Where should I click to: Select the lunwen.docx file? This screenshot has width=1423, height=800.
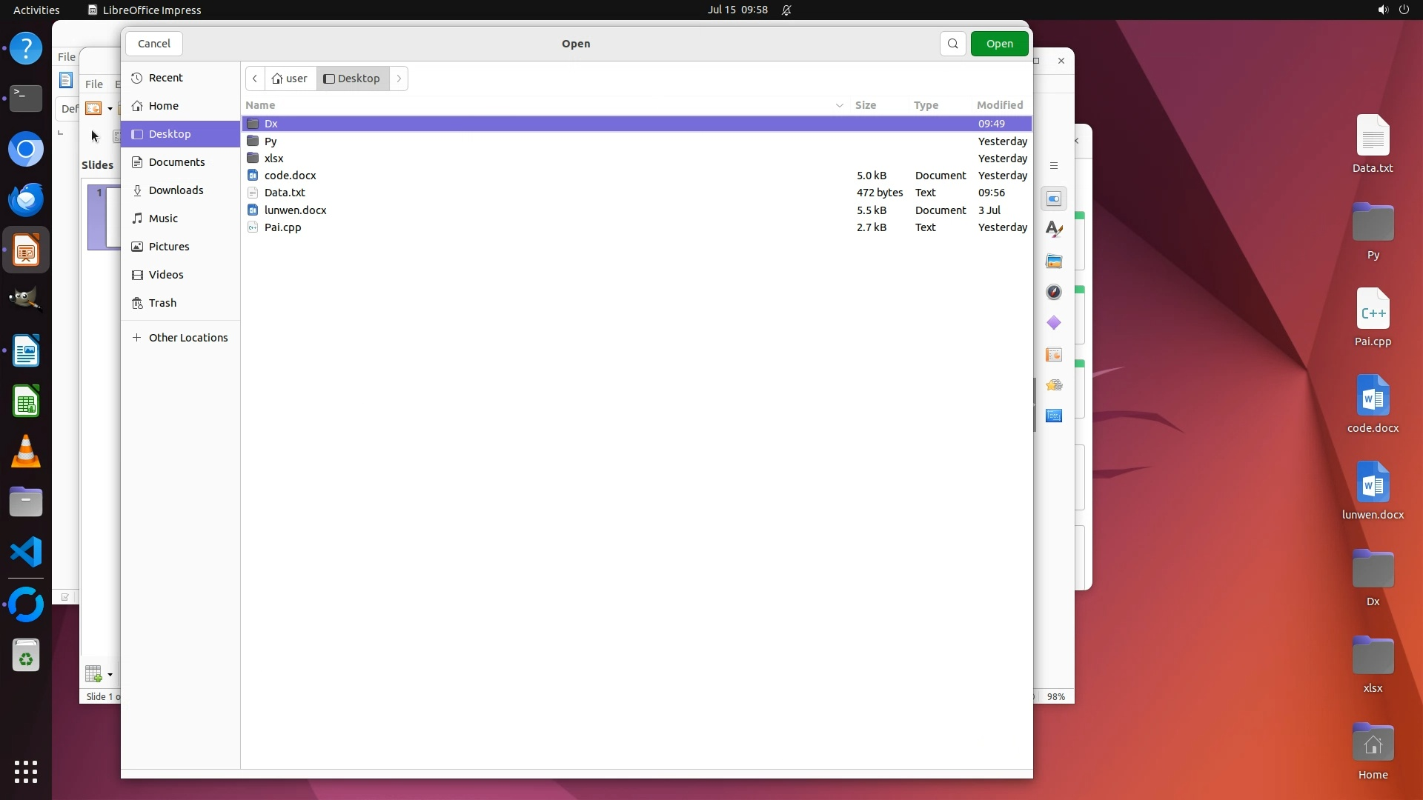[x=295, y=210]
